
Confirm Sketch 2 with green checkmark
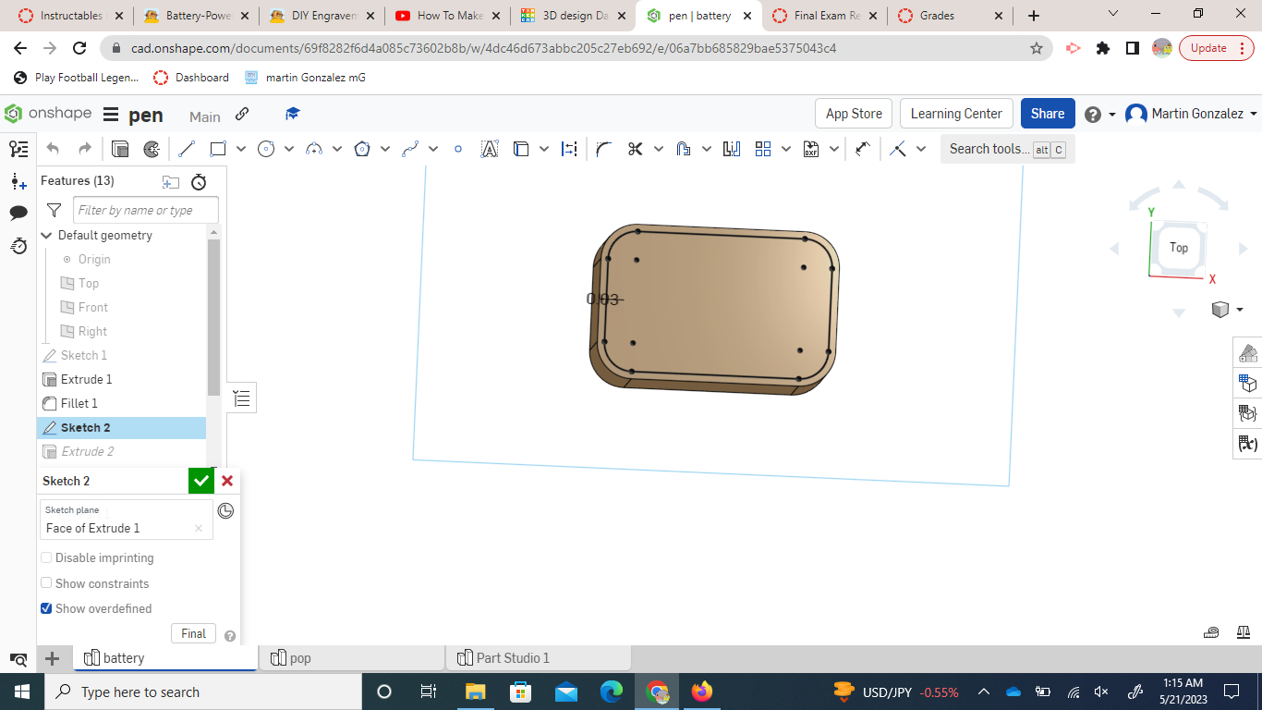[200, 481]
